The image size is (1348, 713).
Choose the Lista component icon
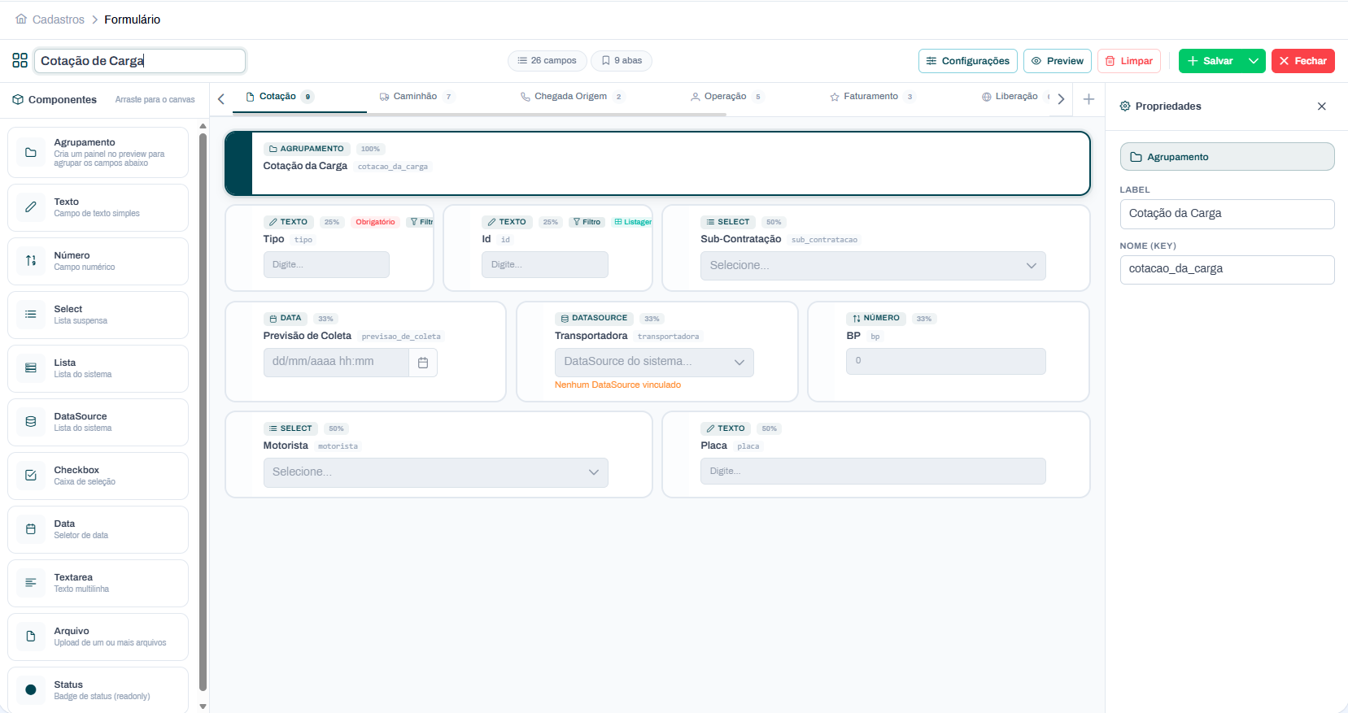tap(31, 368)
